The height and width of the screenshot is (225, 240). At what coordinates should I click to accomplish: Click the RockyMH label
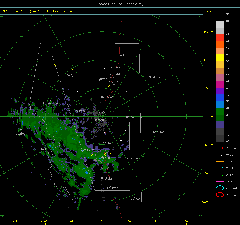click(x=70, y=75)
